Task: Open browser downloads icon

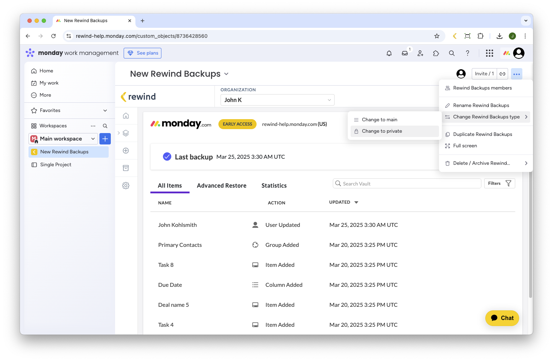Action: click(500, 36)
